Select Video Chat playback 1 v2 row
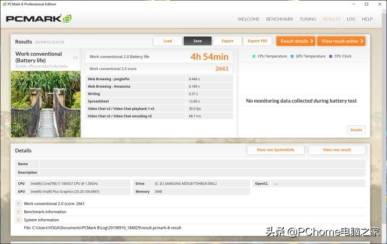Screen dimensions: 387x244 (x=159, y=109)
